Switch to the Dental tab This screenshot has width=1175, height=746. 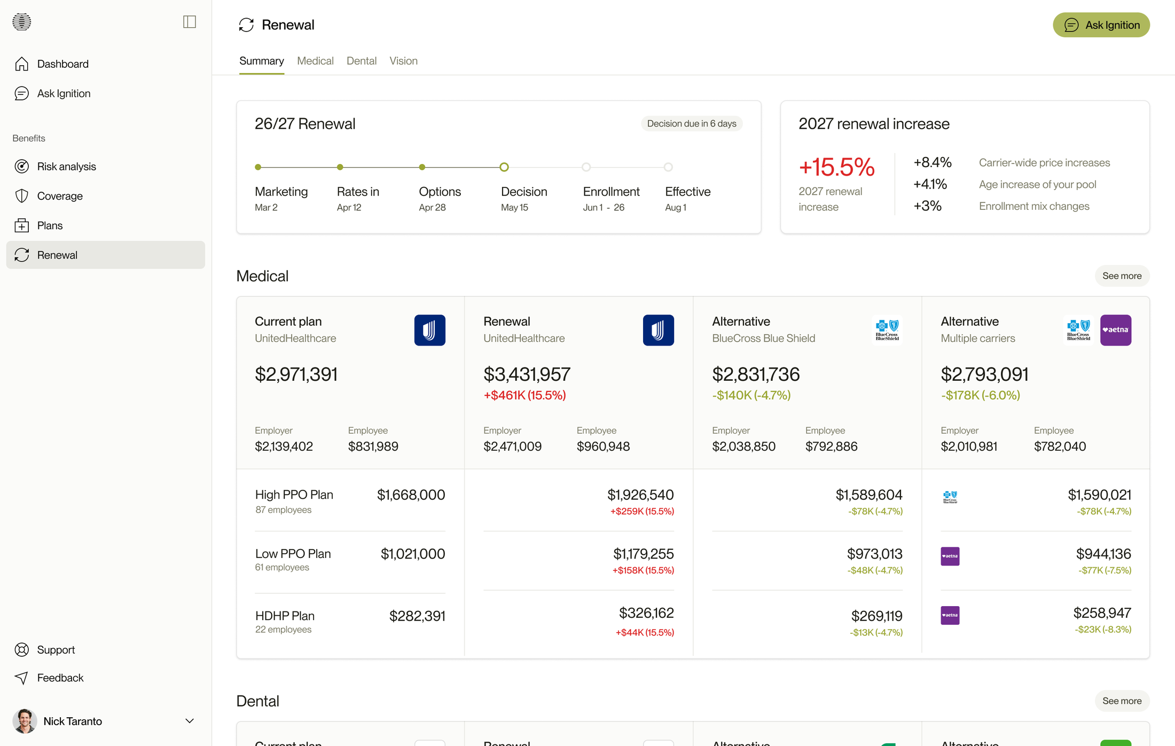362,61
